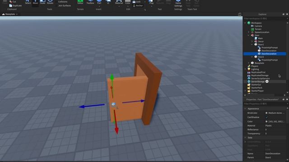Expand the Decor node
Image resolution: width=289 pixels, height=162 pixels.
(x=252, y=41)
